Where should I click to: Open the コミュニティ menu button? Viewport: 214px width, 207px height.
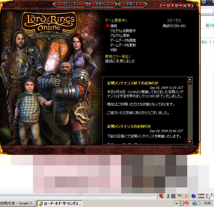tap(70, 4)
